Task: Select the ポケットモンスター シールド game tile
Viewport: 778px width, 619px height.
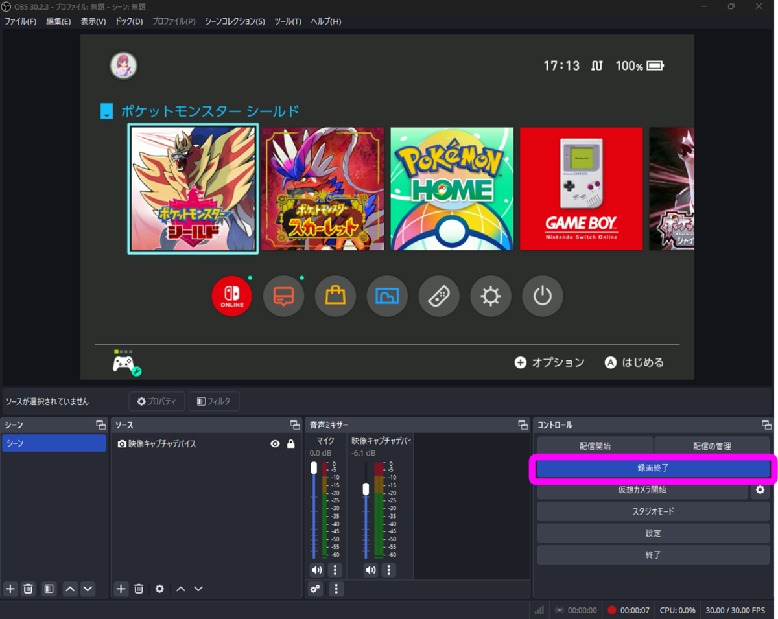Action: pyautogui.click(x=193, y=189)
